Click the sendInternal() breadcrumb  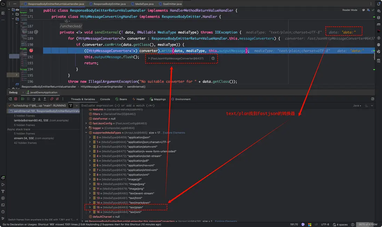coord(136,87)
